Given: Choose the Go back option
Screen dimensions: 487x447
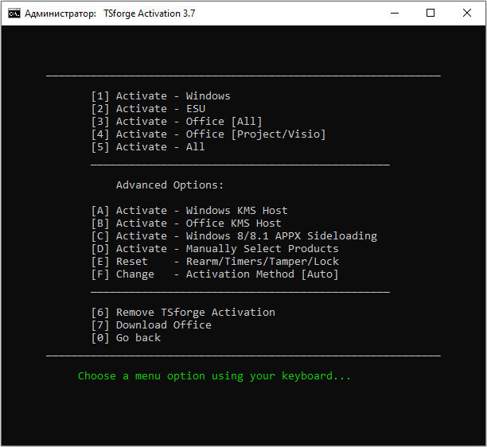Looking at the screenshot, I should (x=126, y=338).
